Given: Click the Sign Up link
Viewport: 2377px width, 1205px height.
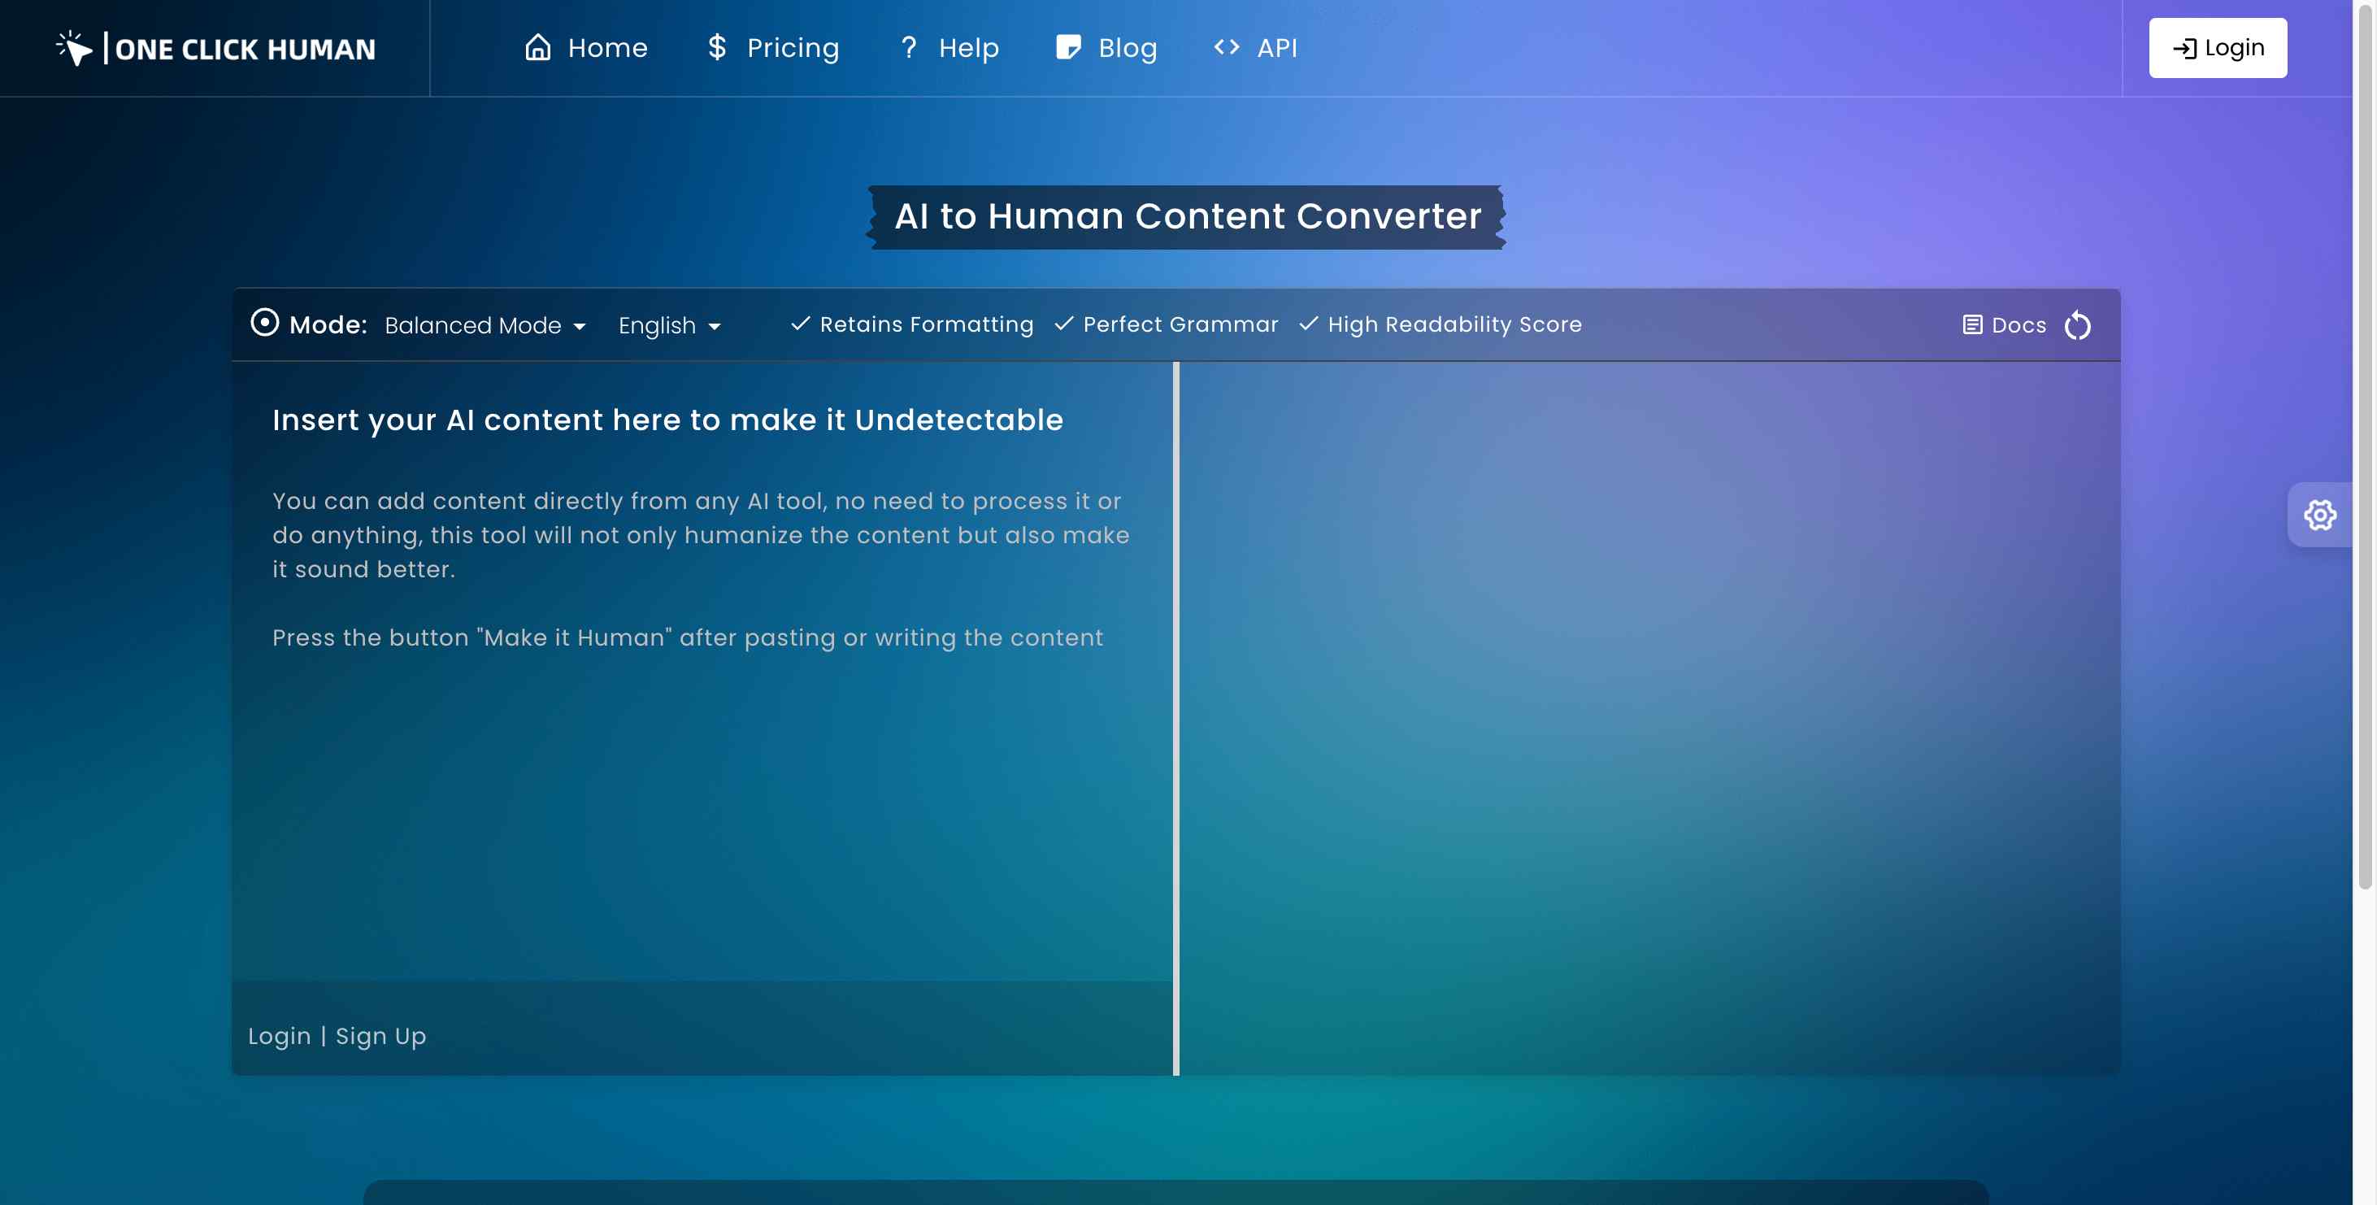Looking at the screenshot, I should pos(381,1036).
